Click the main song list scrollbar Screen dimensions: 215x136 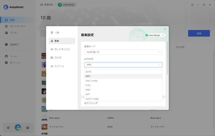pyautogui.click(x=214, y=90)
